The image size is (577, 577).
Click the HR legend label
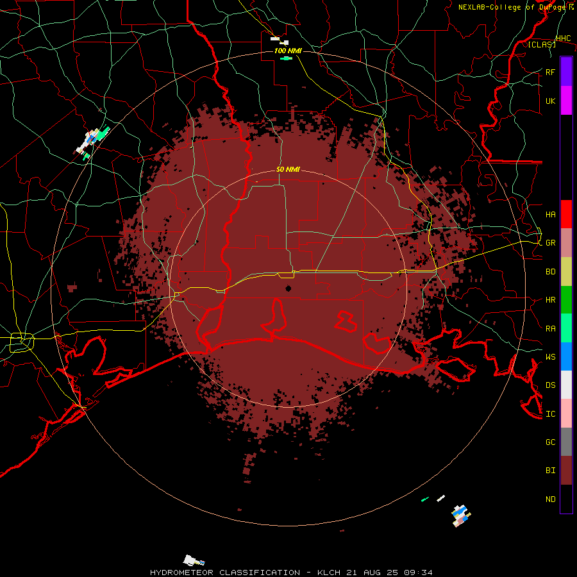point(551,300)
